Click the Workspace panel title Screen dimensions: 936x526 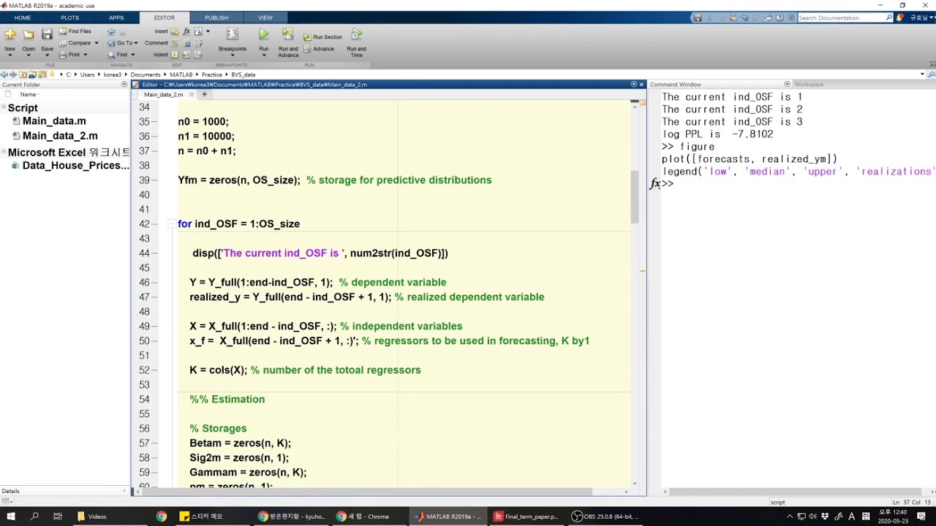click(x=809, y=85)
